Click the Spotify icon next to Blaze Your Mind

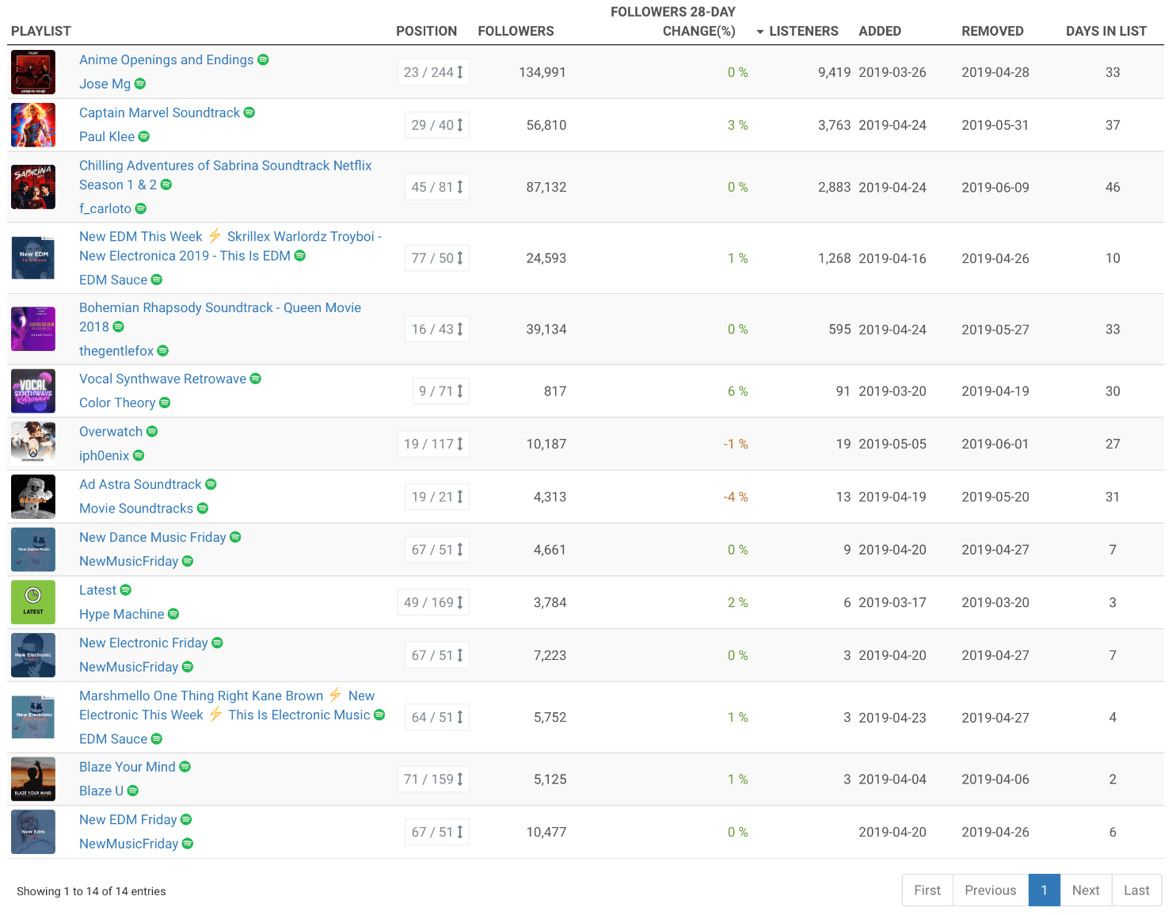point(185,767)
